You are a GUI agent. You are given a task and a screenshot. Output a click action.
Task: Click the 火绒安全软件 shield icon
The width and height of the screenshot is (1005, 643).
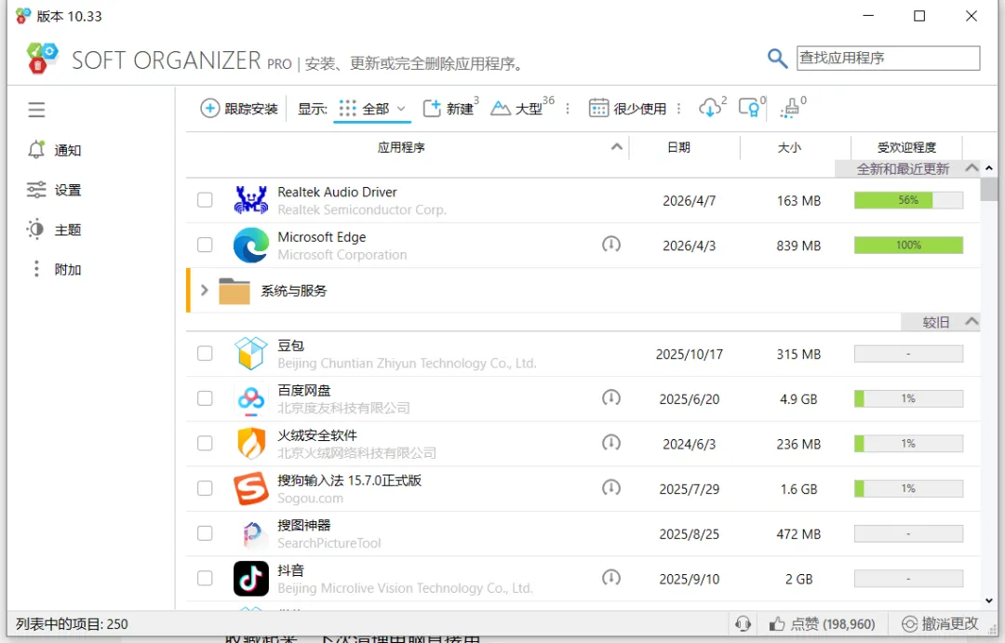coord(250,444)
